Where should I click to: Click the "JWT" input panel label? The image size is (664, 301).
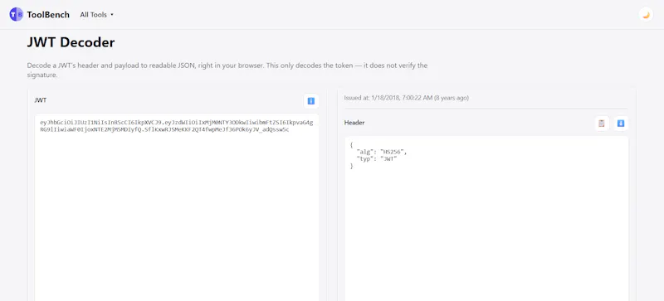click(x=40, y=100)
